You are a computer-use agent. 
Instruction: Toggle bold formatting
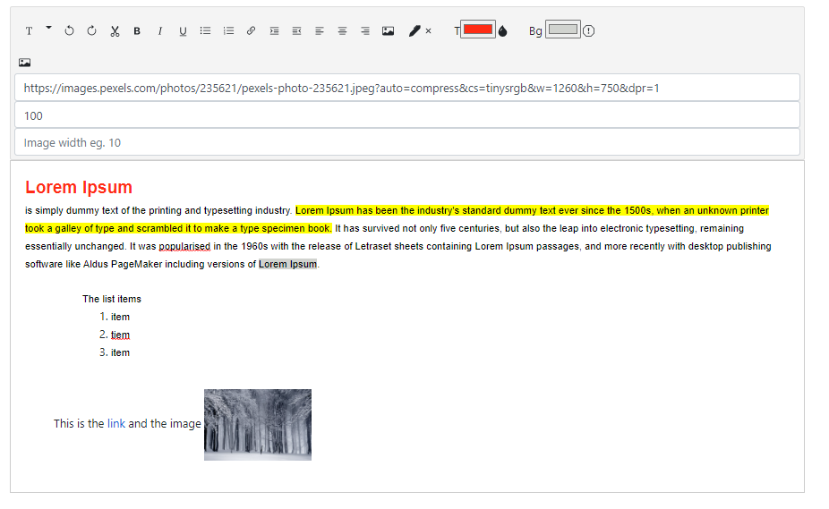click(137, 31)
